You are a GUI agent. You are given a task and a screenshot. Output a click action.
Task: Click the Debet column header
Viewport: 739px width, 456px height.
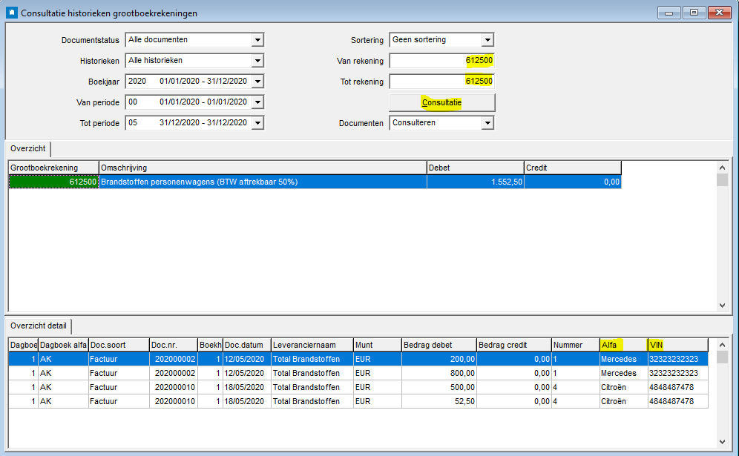475,168
